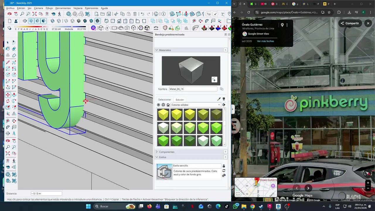Viewport: 375px width, 211px height.
Task: Click the Front view house icon
Action: coord(119,21)
